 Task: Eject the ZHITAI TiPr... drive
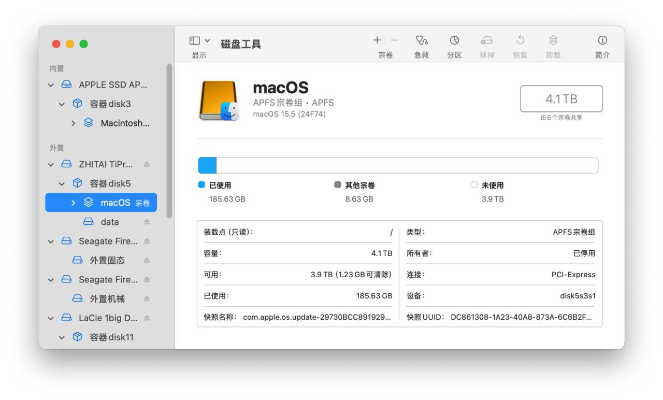coord(147,164)
